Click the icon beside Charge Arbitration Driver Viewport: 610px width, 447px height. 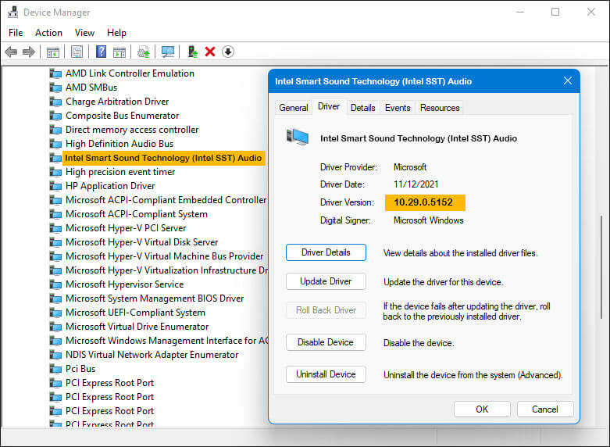pos(55,102)
